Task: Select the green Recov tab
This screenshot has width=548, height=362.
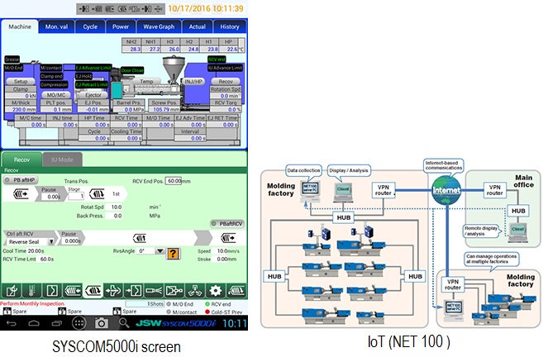Action: pyautogui.click(x=21, y=160)
